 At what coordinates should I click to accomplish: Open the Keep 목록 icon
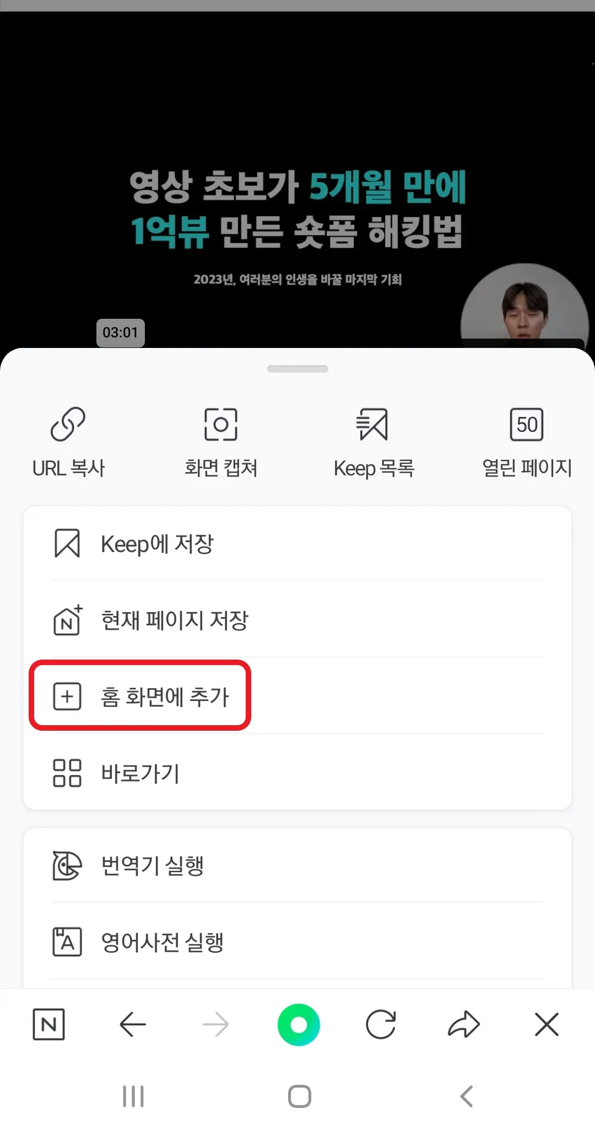coord(372,424)
